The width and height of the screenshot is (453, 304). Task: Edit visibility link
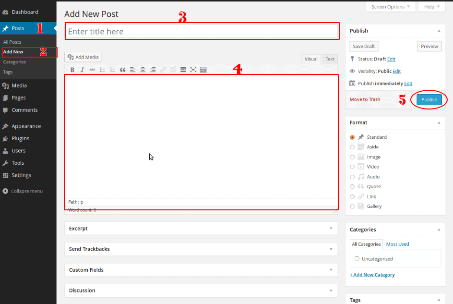click(397, 71)
